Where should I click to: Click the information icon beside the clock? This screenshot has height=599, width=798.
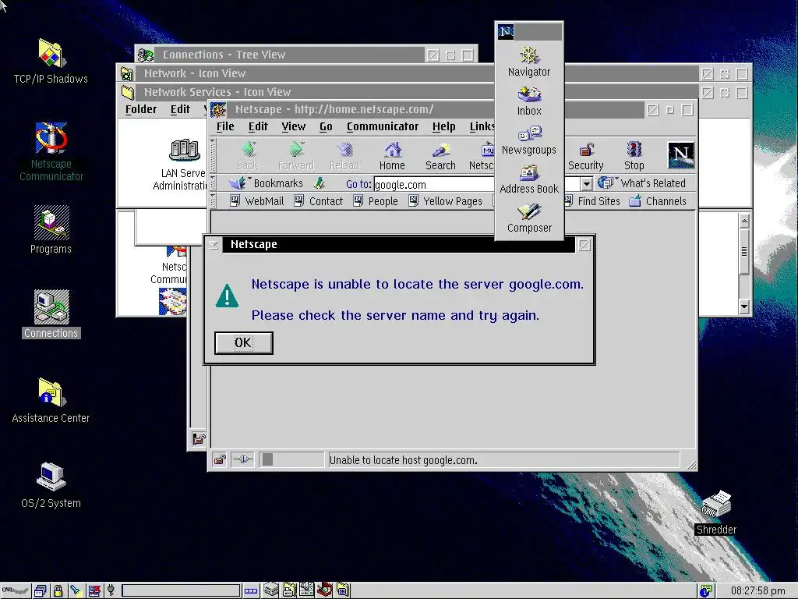point(705,591)
